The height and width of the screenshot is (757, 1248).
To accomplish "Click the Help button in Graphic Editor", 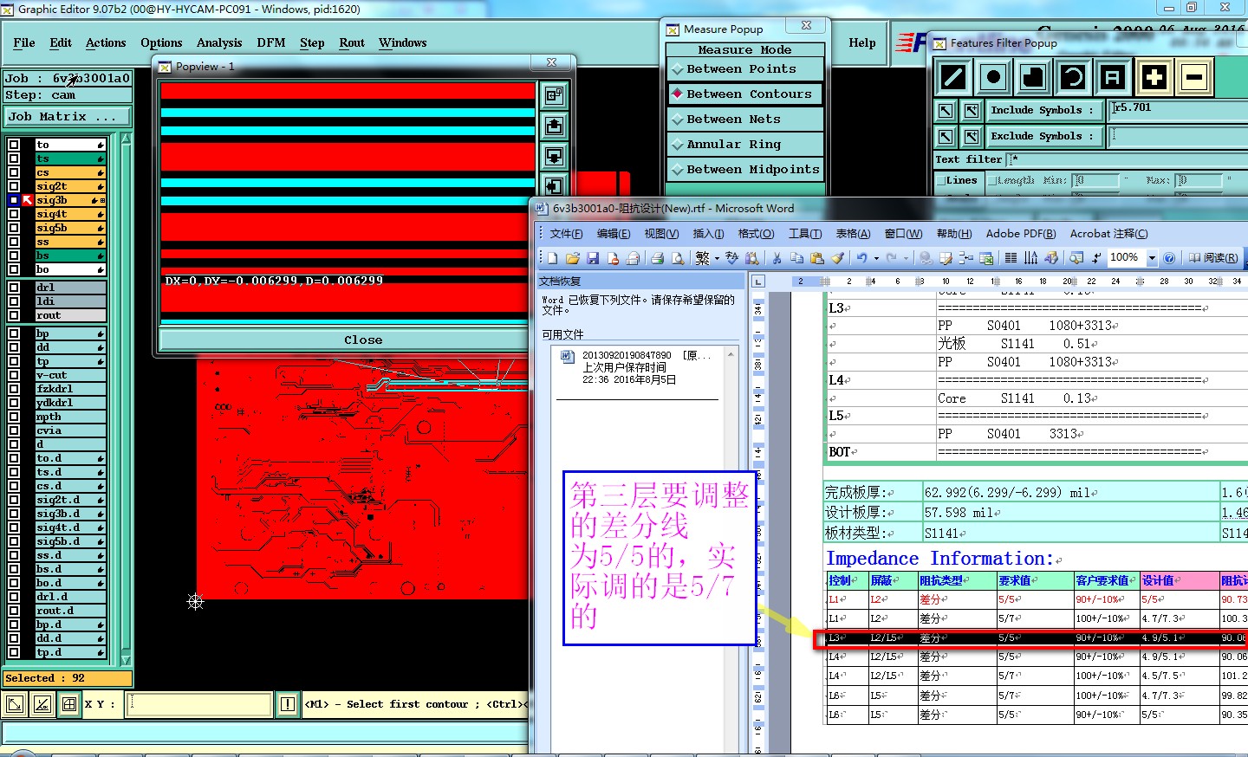I will pyautogui.click(x=862, y=42).
